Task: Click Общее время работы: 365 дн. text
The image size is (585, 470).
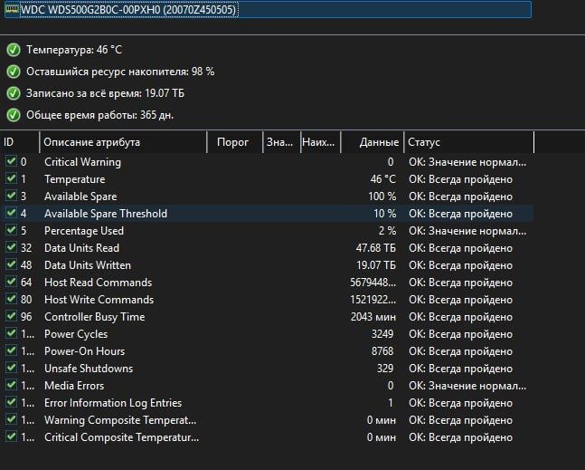Action: (99, 115)
